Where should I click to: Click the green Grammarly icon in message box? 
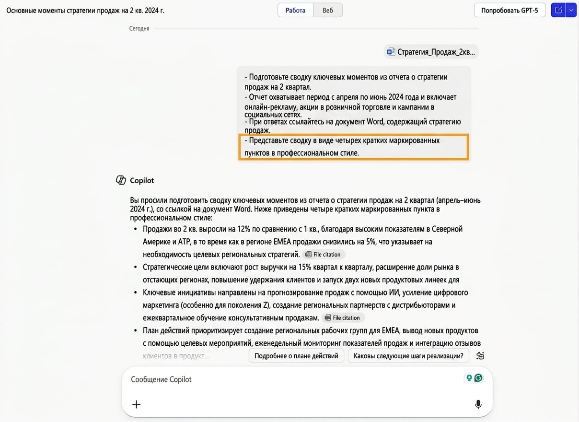click(478, 378)
